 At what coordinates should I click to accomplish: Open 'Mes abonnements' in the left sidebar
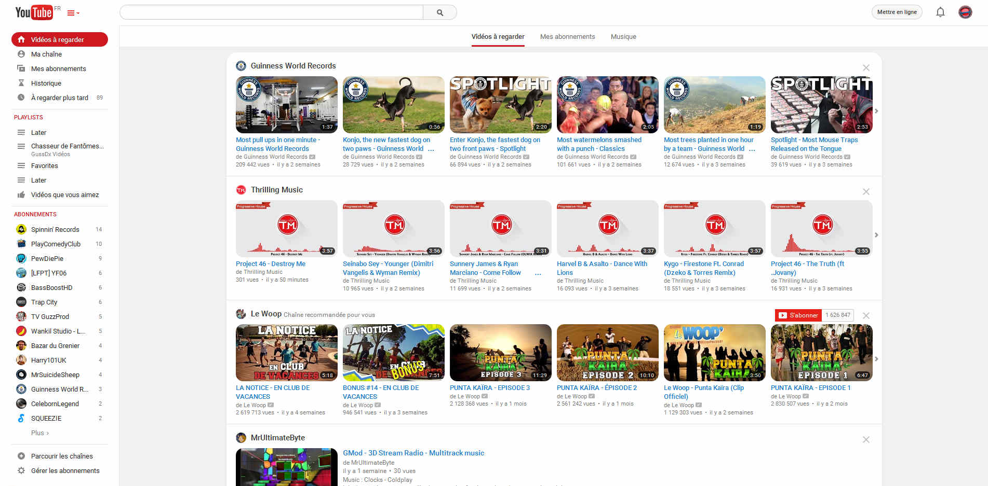click(x=60, y=68)
